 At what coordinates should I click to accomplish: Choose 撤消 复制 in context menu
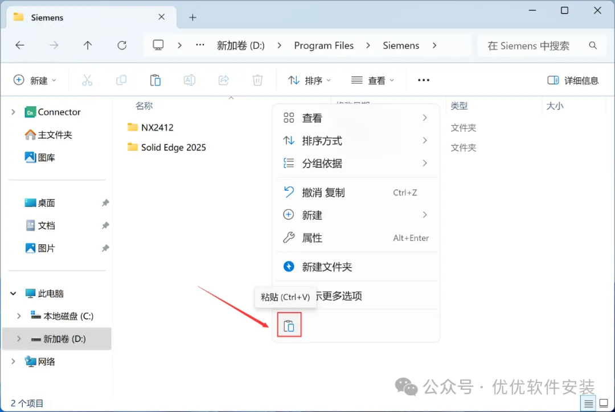click(x=356, y=193)
